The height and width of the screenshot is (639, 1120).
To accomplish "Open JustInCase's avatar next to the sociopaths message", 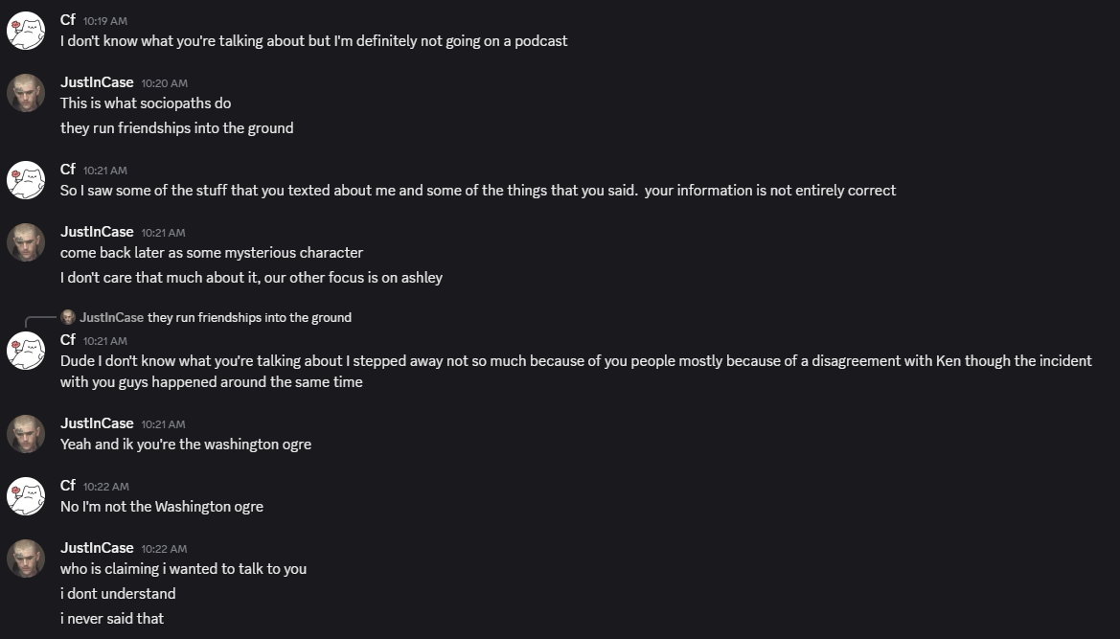I will [x=26, y=93].
